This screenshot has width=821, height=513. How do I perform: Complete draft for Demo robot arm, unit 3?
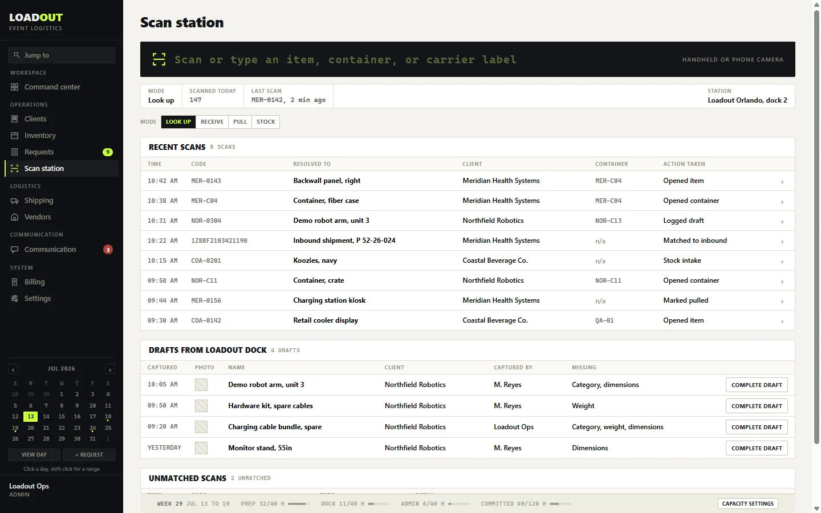[757, 385]
